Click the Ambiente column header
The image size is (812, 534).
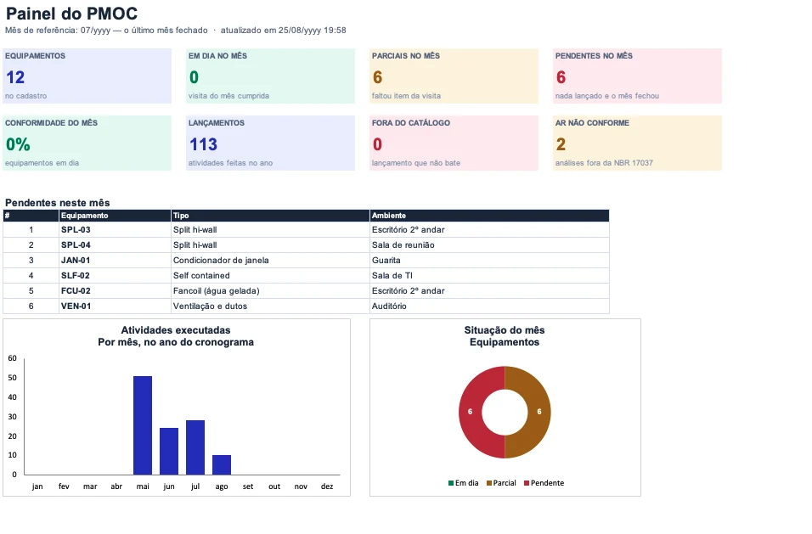click(489, 216)
